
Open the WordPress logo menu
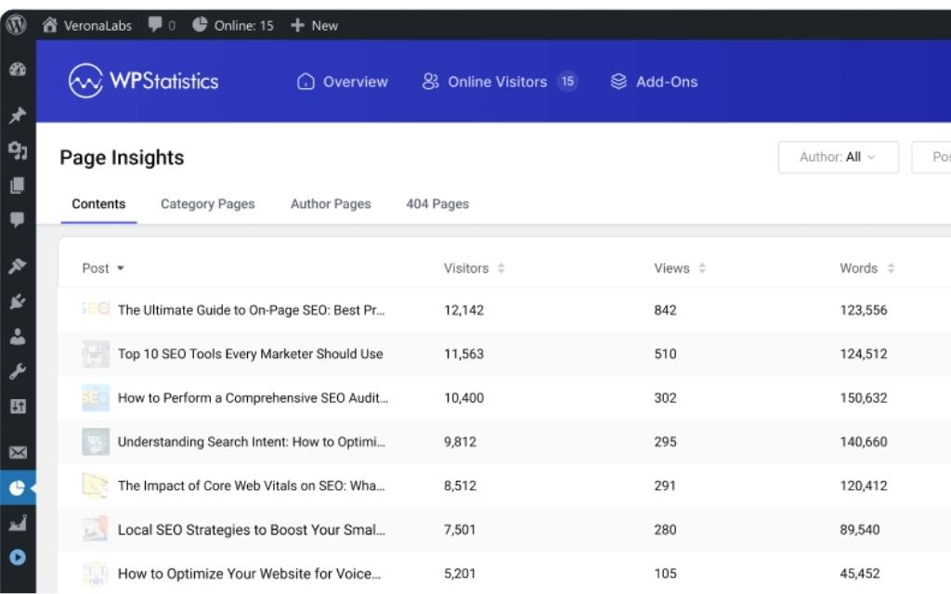[x=16, y=25]
